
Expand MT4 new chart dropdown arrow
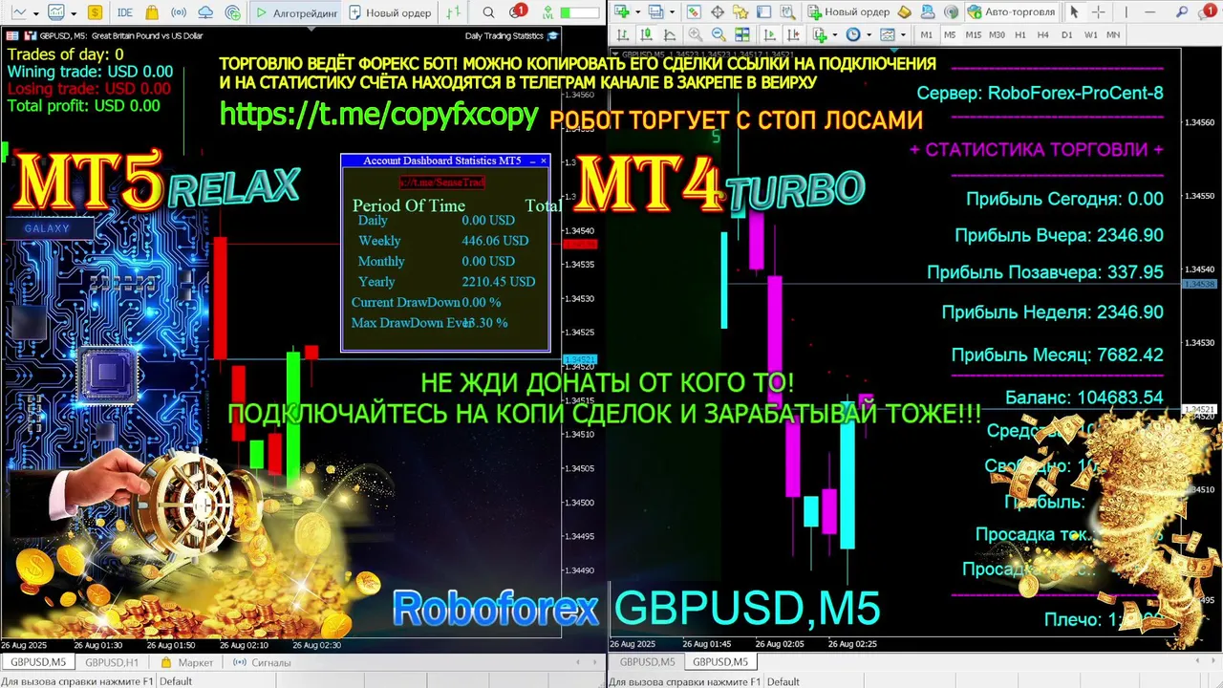pos(638,12)
